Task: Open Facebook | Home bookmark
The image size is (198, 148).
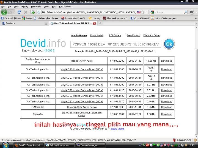Action: [x=11, y=18]
